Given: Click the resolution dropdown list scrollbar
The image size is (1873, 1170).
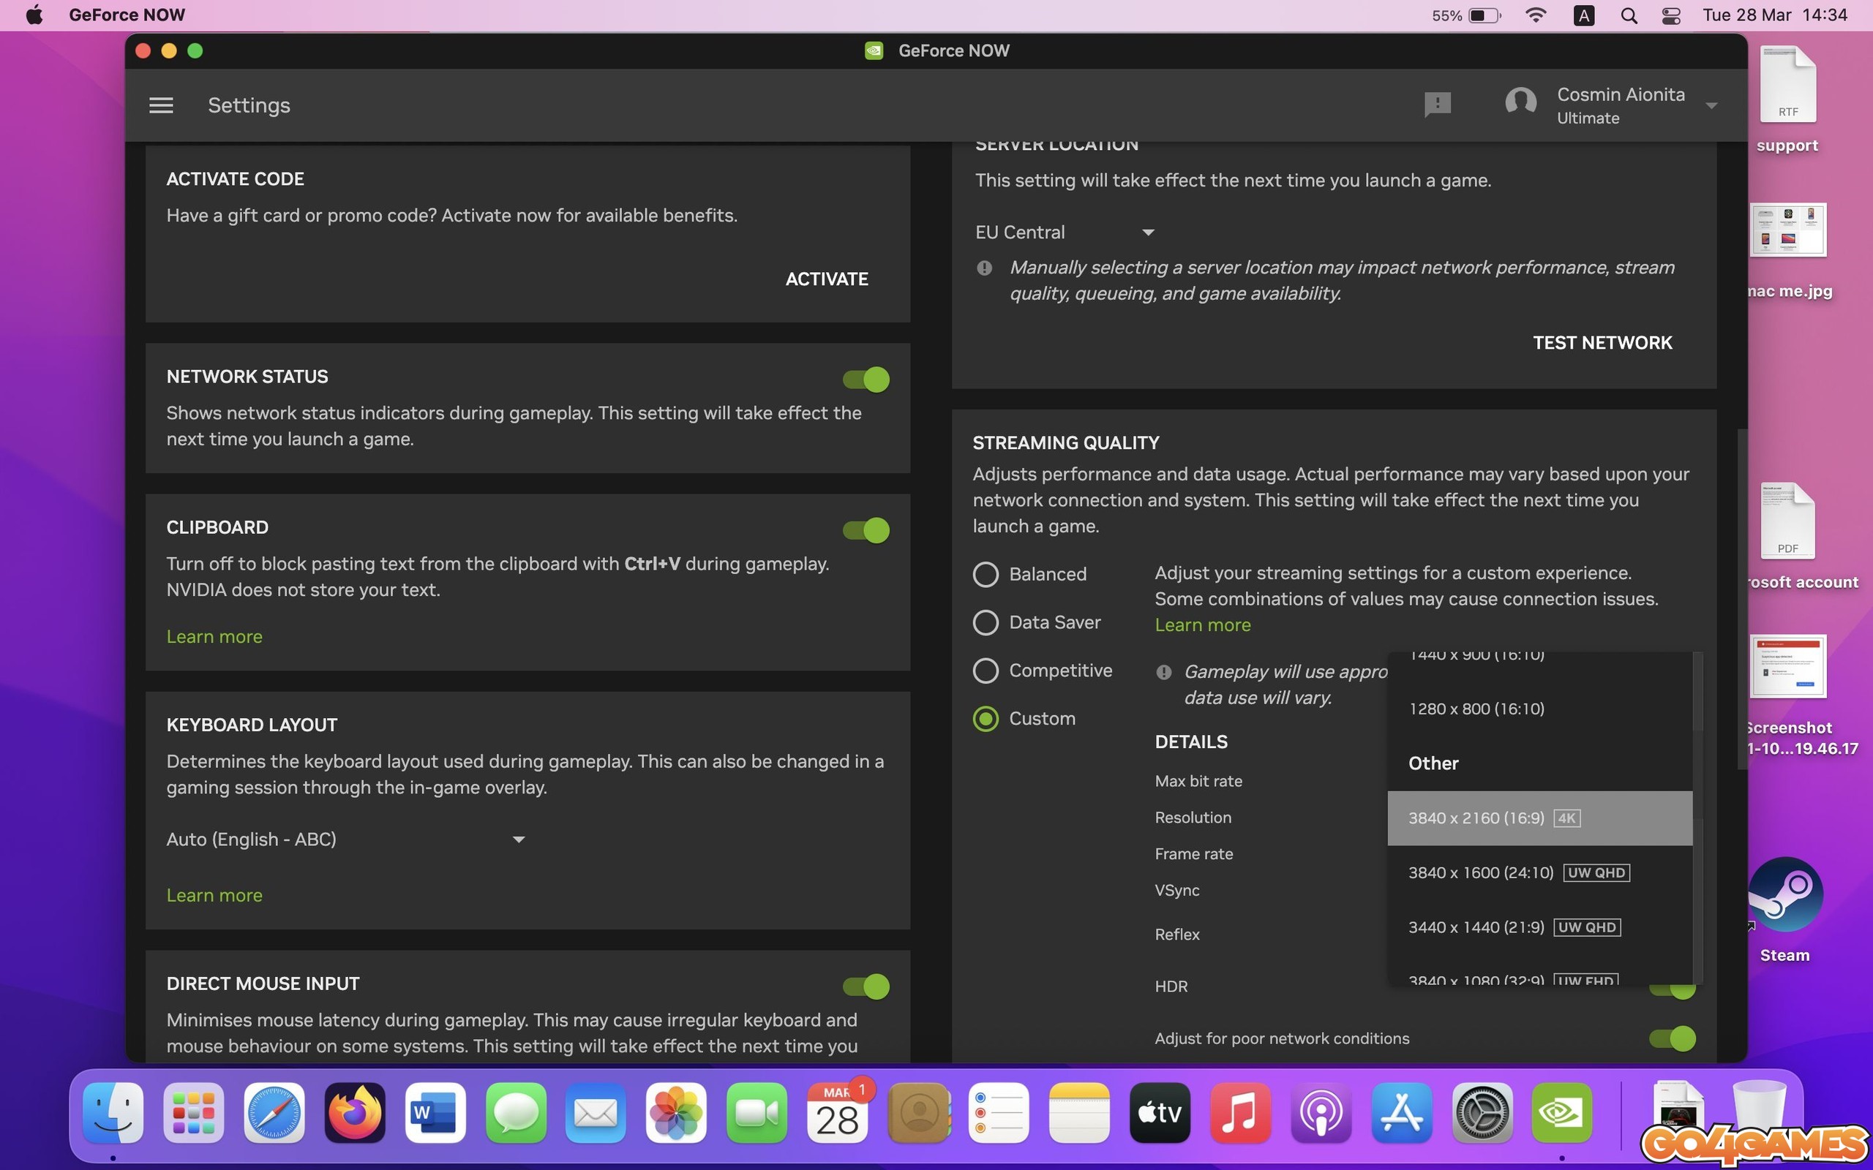Looking at the screenshot, I should tap(1697, 818).
